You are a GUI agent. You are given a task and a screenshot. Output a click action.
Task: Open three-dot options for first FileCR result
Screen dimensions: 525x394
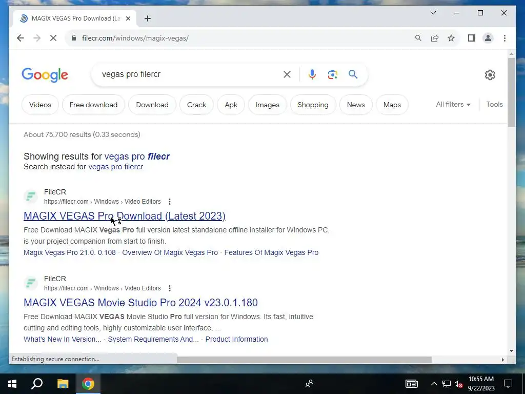[x=170, y=202]
